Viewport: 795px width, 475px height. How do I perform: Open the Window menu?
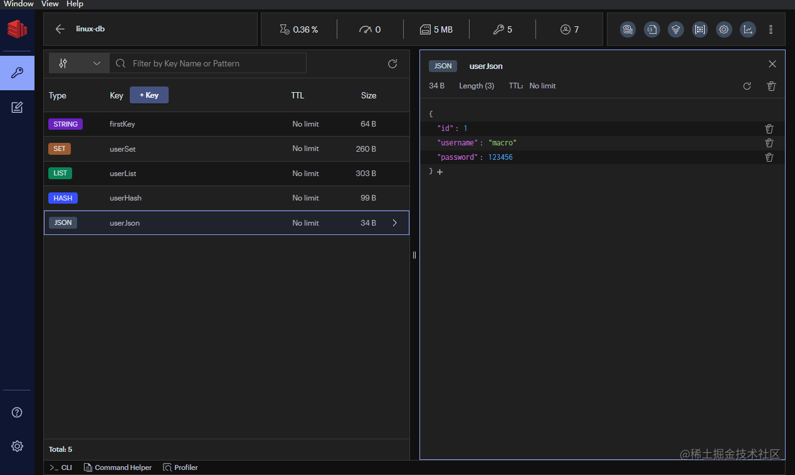point(19,4)
